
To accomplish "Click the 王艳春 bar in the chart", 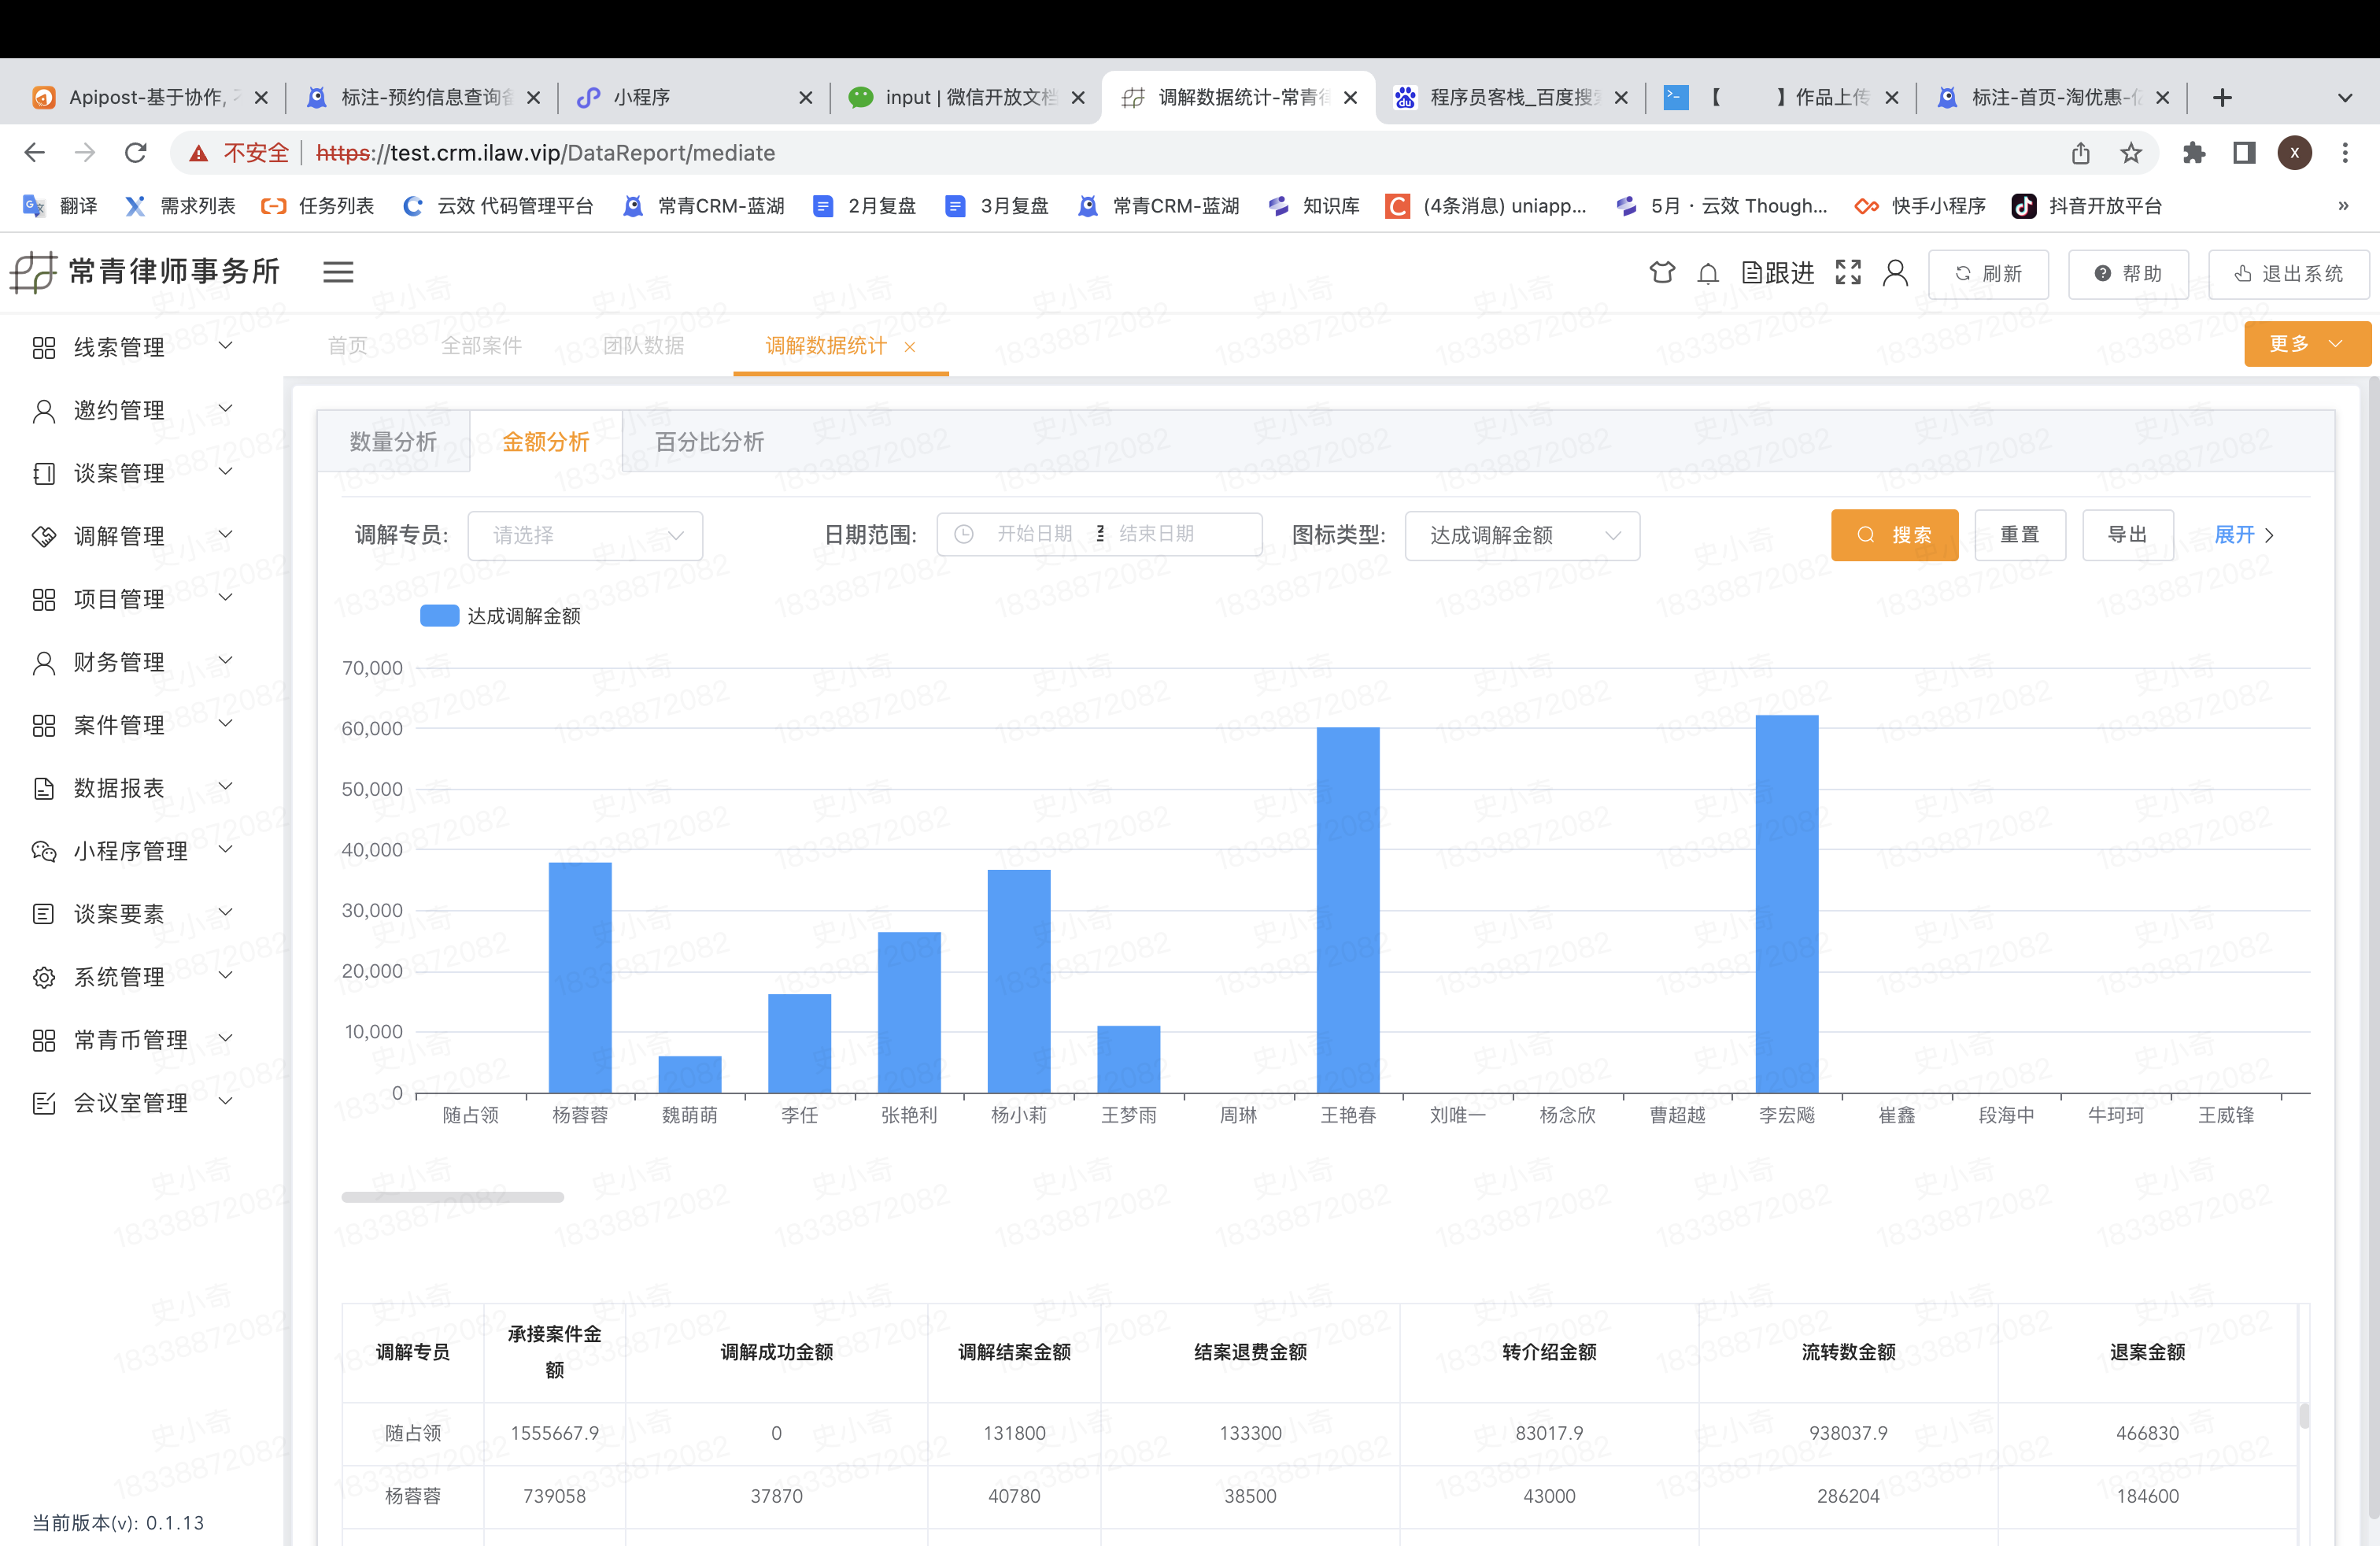I will (x=1347, y=910).
